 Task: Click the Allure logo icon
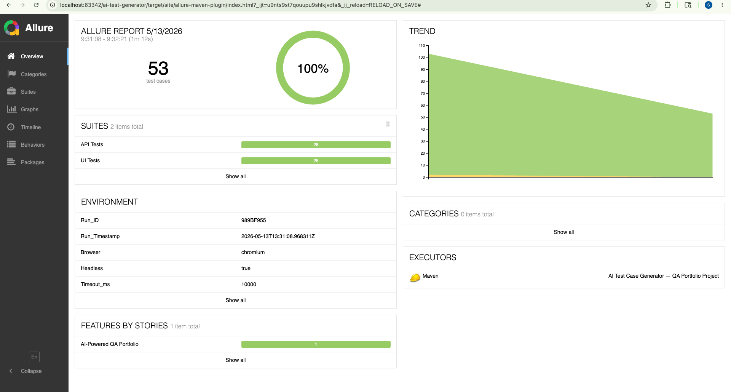pyautogui.click(x=12, y=28)
